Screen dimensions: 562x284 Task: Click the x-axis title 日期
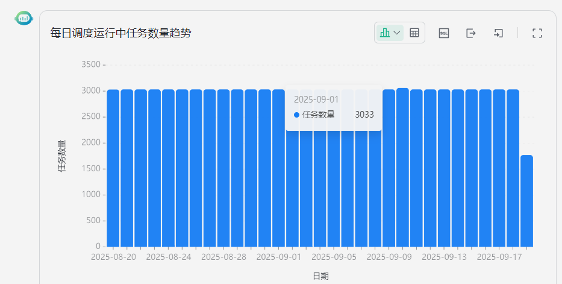321,276
